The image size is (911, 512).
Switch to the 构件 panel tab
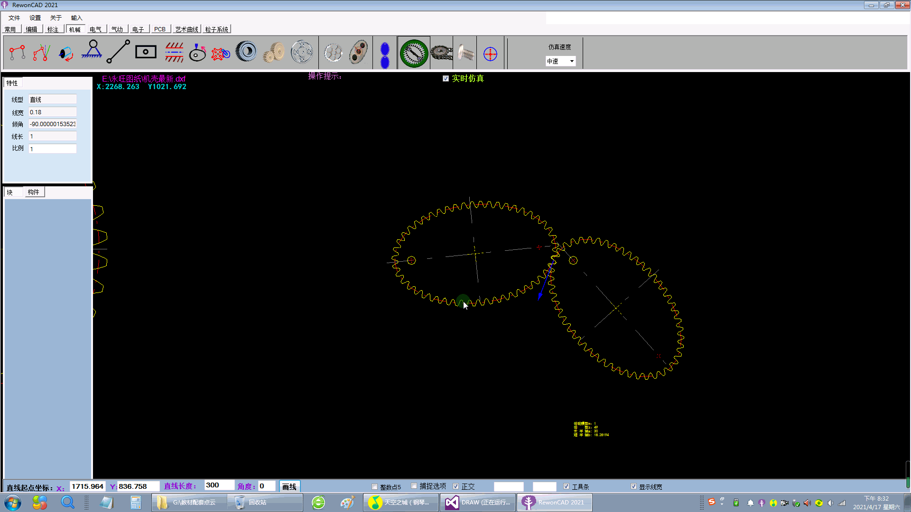tap(33, 192)
